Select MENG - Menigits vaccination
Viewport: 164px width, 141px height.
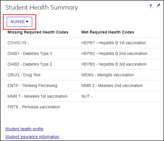tap(107, 75)
